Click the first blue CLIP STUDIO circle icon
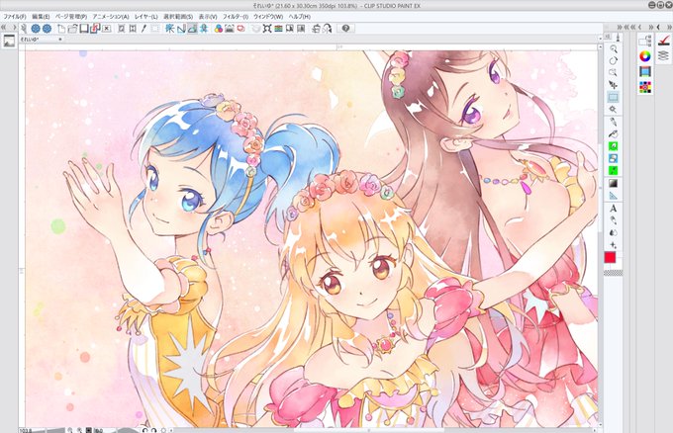The width and height of the screenshot is (673, 433). [x=36, y=29]
